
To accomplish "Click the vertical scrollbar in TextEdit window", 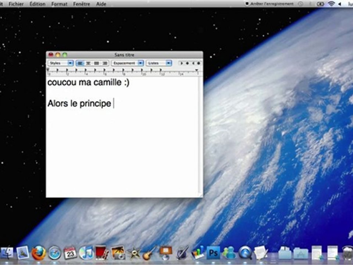I will tap(200, 135).
